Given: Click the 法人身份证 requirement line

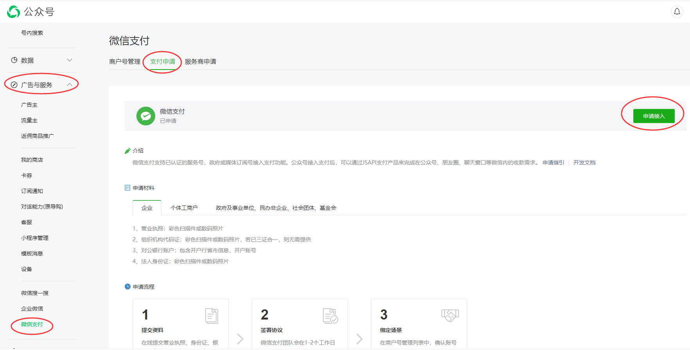Looking at the screenshot, I should pos(181,261).
